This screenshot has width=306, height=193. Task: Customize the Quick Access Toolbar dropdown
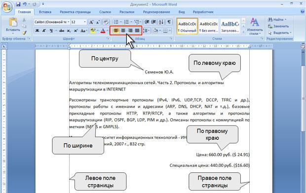tap(43, 4)
